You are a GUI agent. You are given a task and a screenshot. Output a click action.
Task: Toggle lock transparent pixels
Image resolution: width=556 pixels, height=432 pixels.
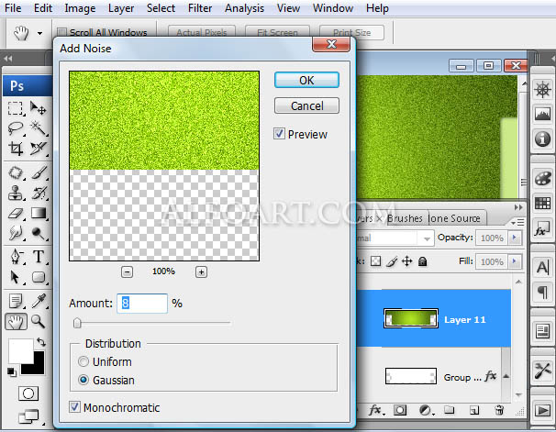pyautogui.click(x=375, y=261)
